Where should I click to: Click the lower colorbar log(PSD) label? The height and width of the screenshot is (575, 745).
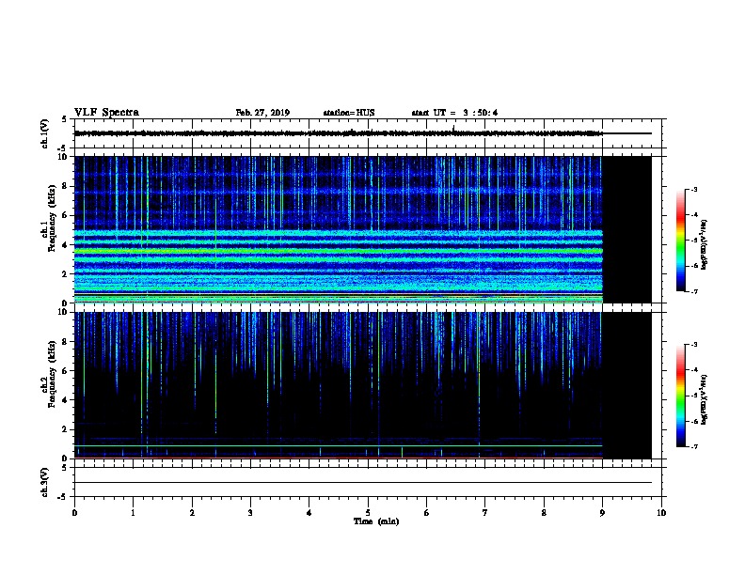click(x=705, y=399)
